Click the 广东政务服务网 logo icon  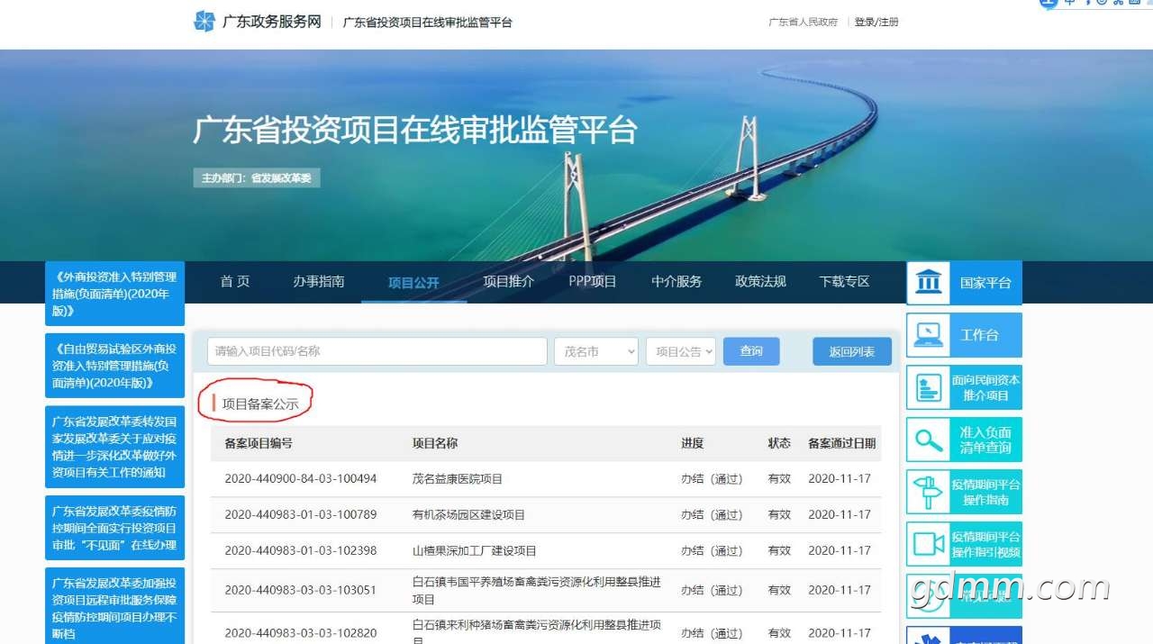(204, 22)
